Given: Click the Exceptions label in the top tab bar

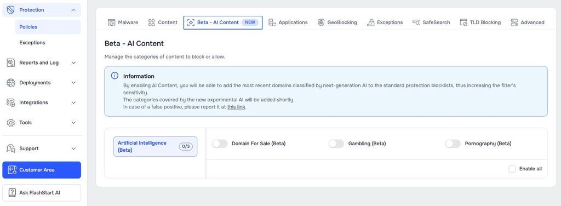Looking at the screenshot, I should [x=390, y=22].
